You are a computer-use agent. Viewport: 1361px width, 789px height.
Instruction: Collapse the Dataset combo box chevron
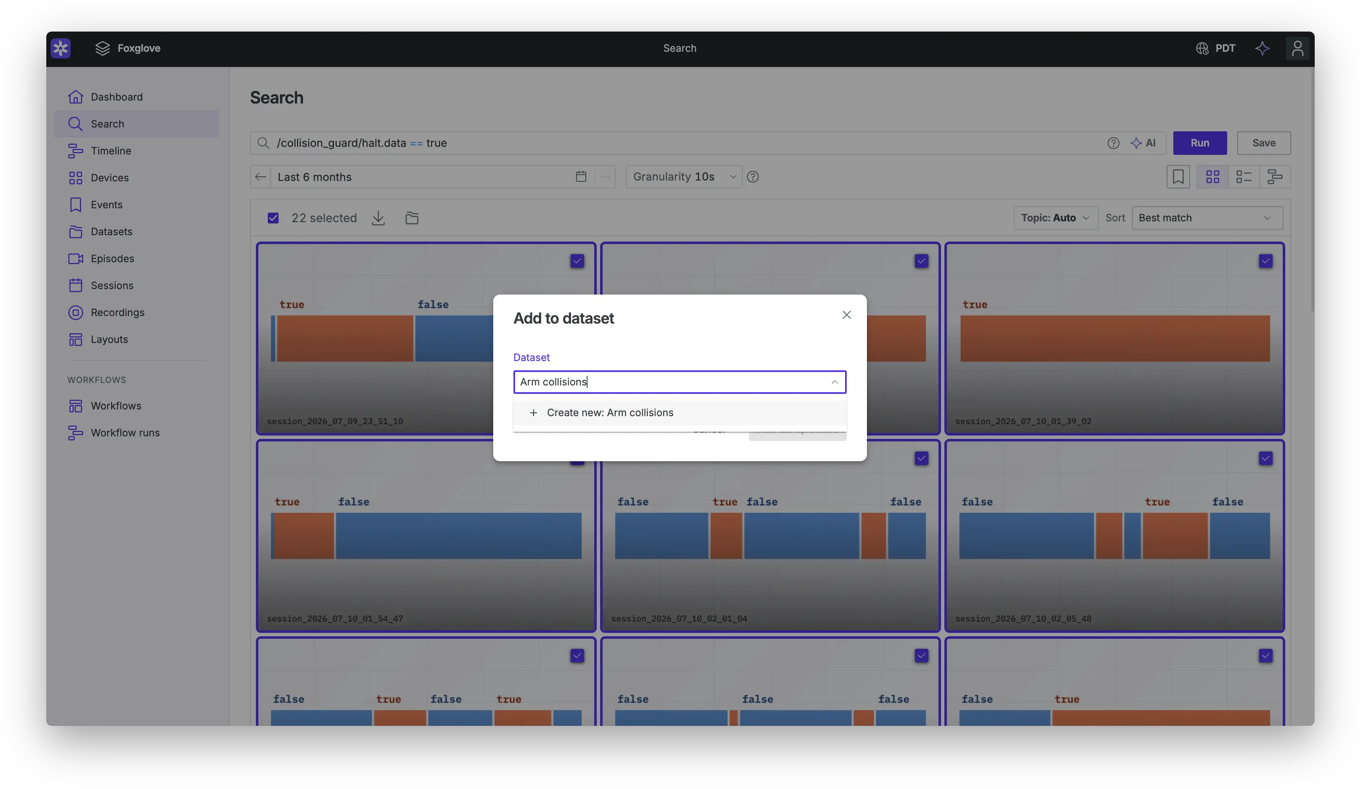point(835,383)
